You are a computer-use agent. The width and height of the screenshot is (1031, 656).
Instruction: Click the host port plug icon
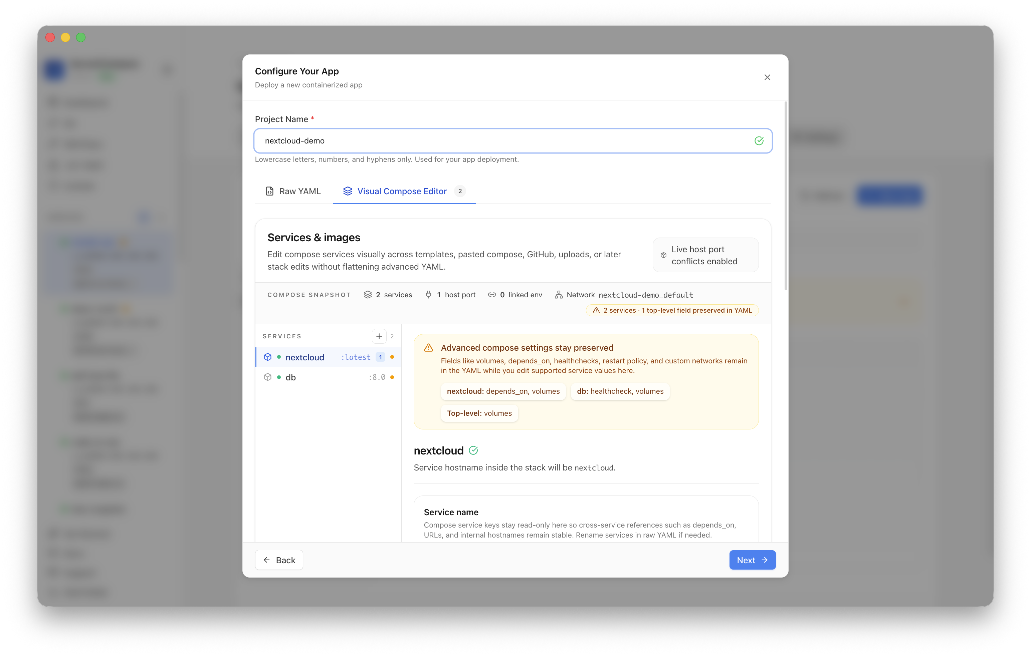coord(429,295)
